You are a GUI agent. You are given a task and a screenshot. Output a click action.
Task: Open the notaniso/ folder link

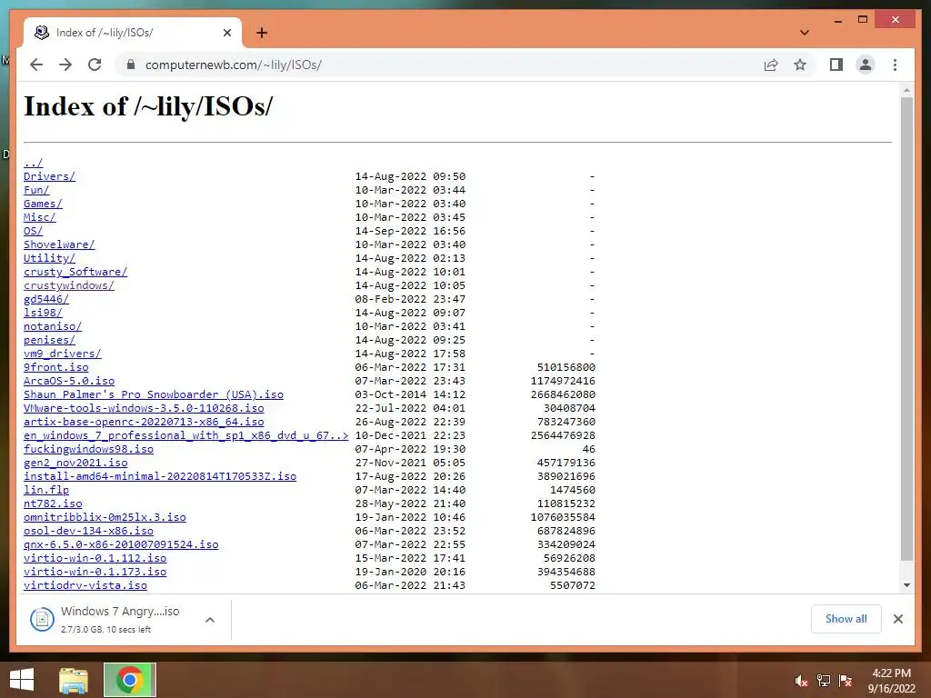coord(53,326)
